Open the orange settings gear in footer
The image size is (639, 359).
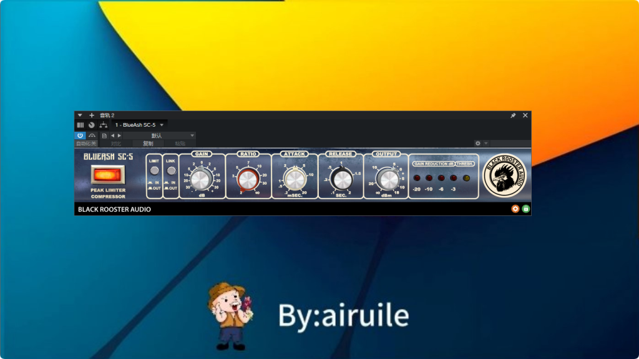[515, 209]
